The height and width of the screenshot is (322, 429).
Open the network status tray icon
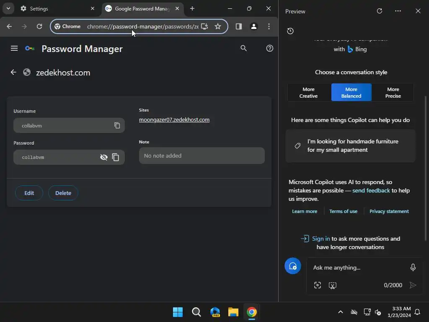point(367,312)
